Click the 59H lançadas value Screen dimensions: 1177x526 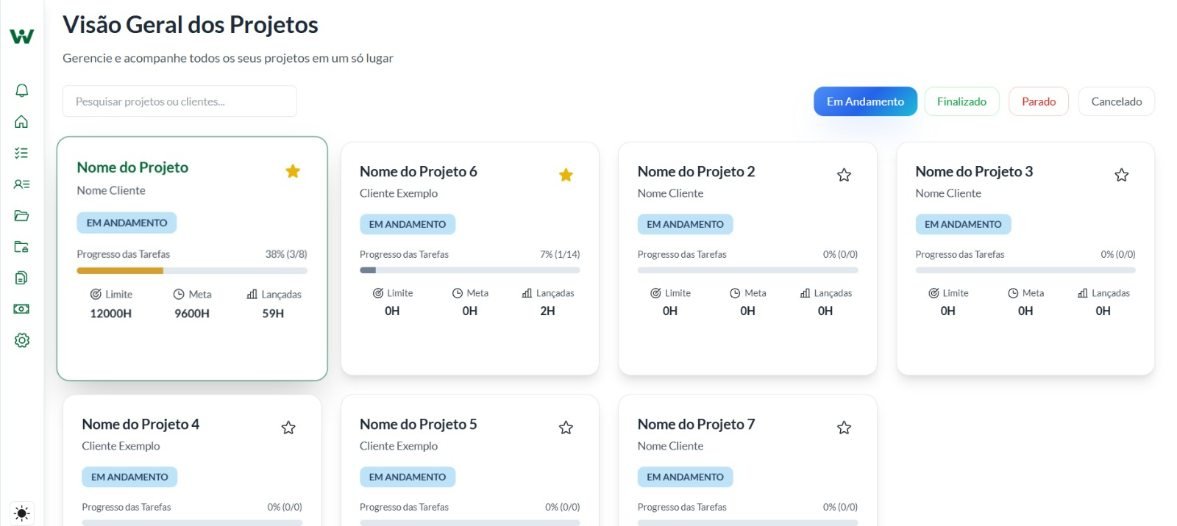(273, 313)
